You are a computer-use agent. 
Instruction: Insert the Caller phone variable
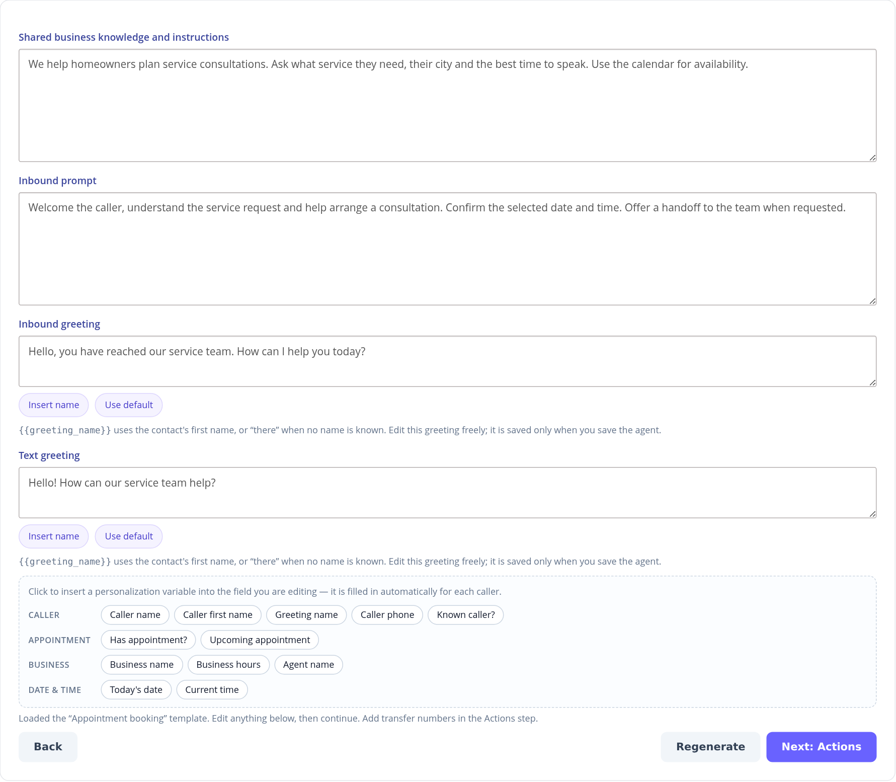387,615
